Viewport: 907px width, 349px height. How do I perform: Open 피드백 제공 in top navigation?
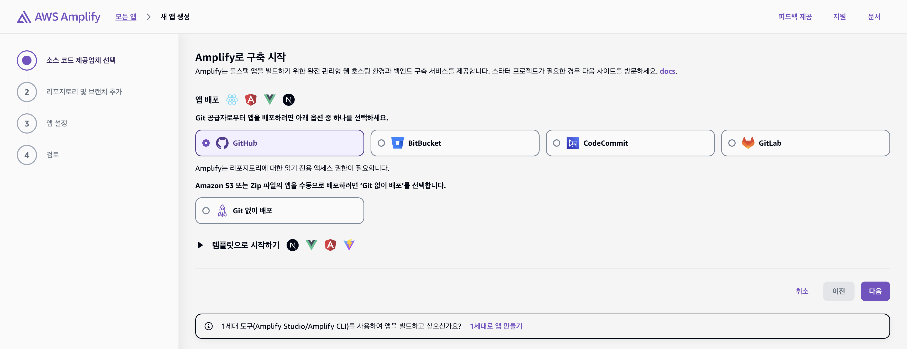pos(795,17)
